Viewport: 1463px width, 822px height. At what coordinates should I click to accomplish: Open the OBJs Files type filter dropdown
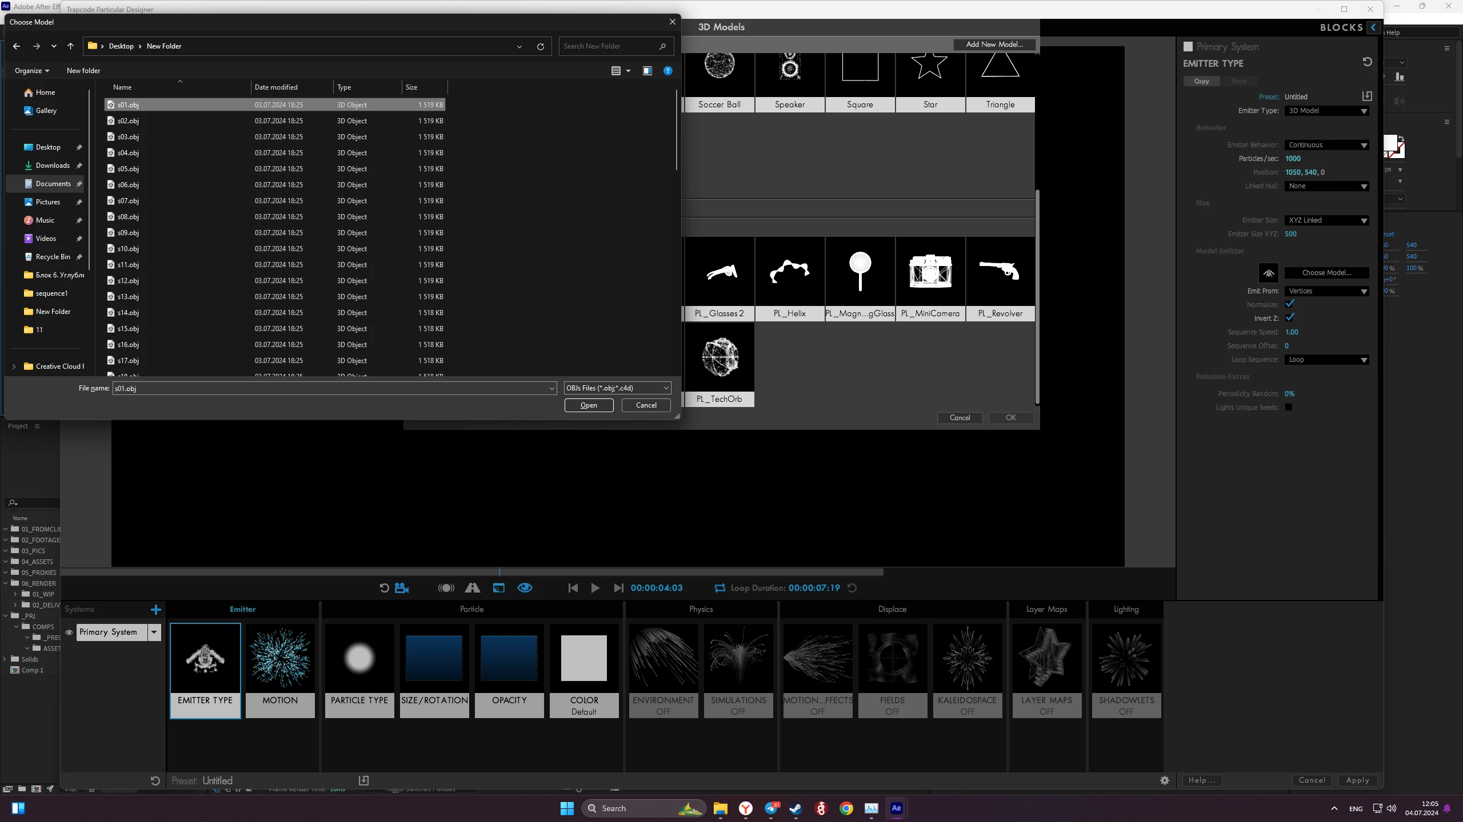tap(617, 388)
